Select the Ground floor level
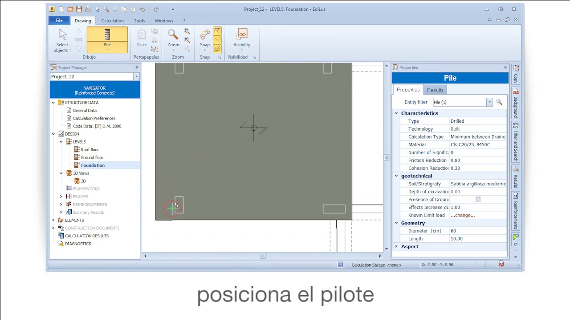Image resolution: width=570 pixels, height=320 pixels. (x=92, y=157)
